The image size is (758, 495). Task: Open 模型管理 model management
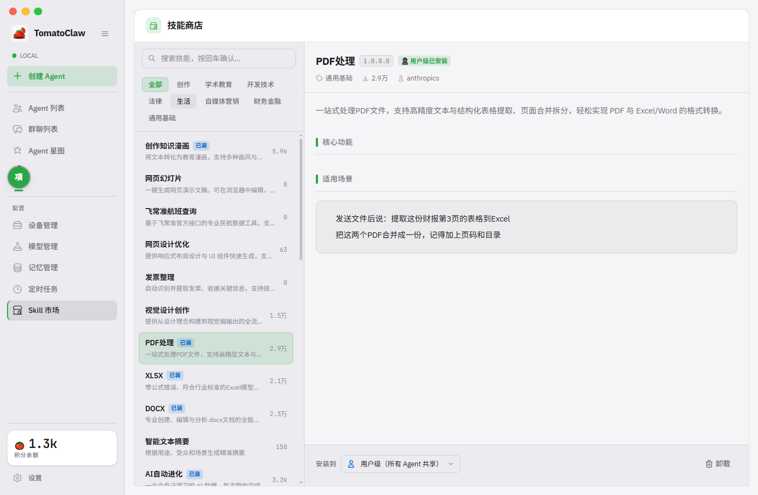pyautogui.click(x=43, y=246)
